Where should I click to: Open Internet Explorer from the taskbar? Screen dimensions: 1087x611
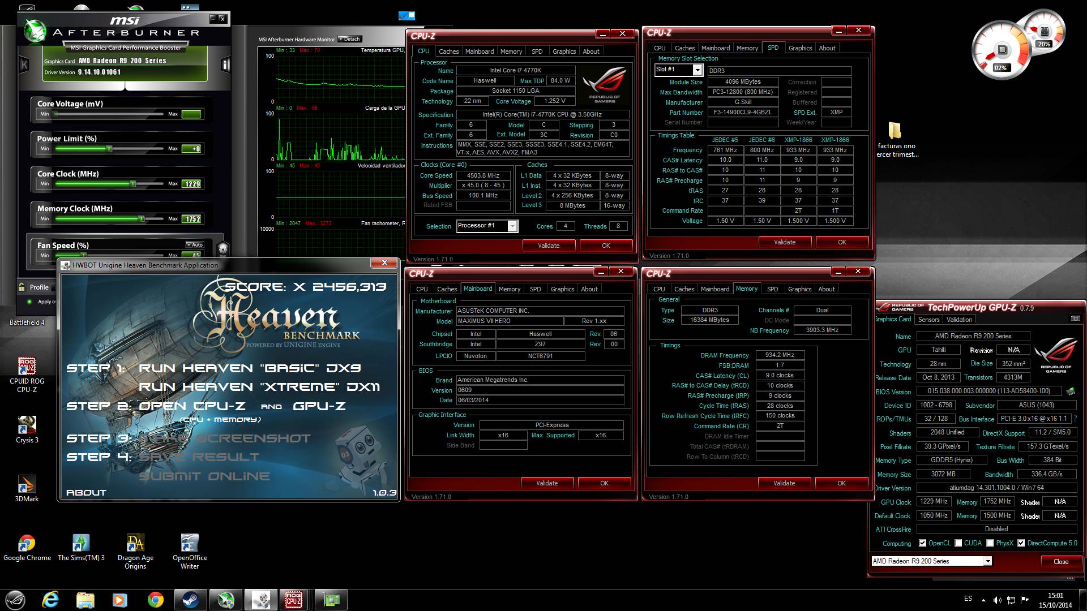coord(50,600)
